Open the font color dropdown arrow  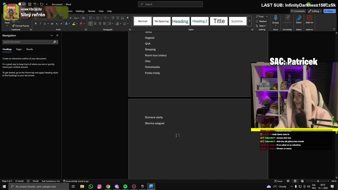(x=84, y=23)
